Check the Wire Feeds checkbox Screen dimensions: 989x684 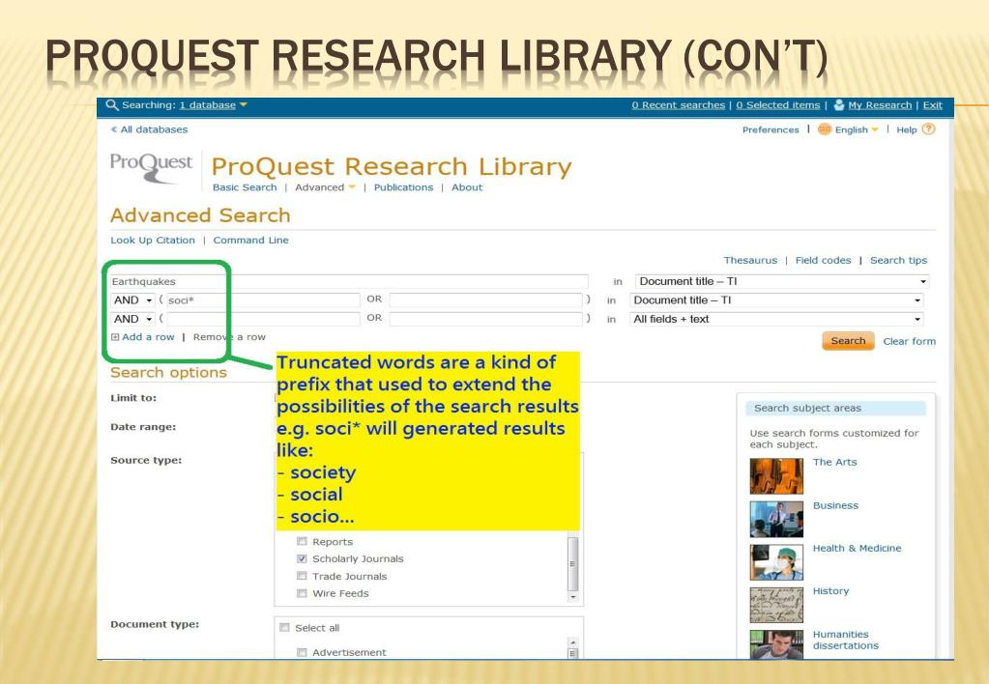(x=302, y=593)
